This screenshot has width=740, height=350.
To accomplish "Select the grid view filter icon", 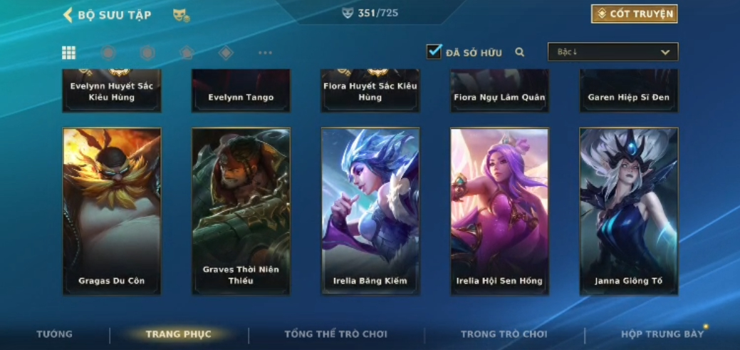I will coord(68,53).
